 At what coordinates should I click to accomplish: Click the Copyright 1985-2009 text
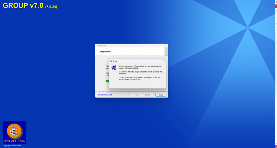pyautogui.click(x=12, y=146)
